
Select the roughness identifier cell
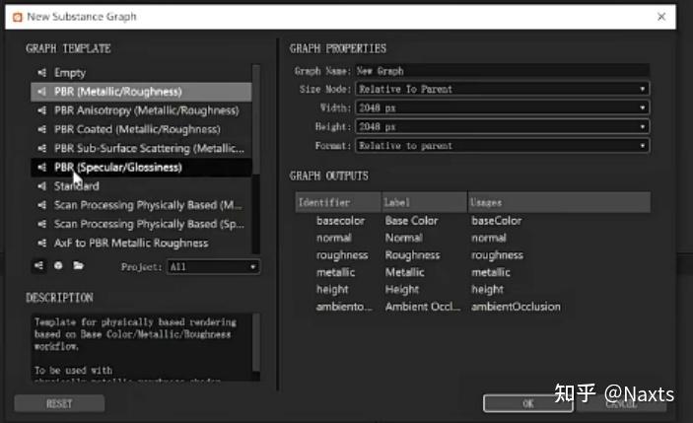(342, 255)
